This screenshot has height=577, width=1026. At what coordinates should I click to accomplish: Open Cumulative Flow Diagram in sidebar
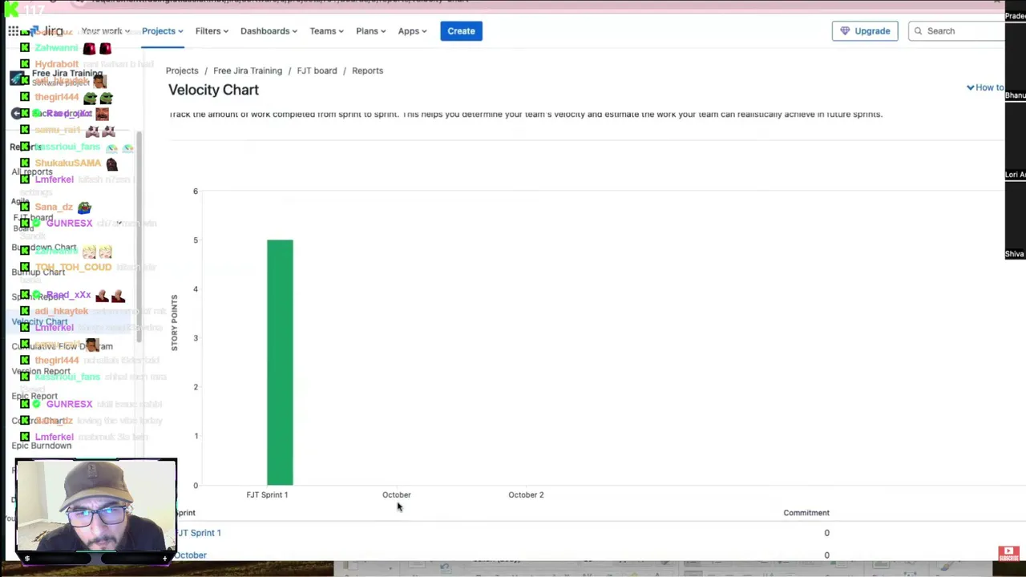tap(62, 346)
